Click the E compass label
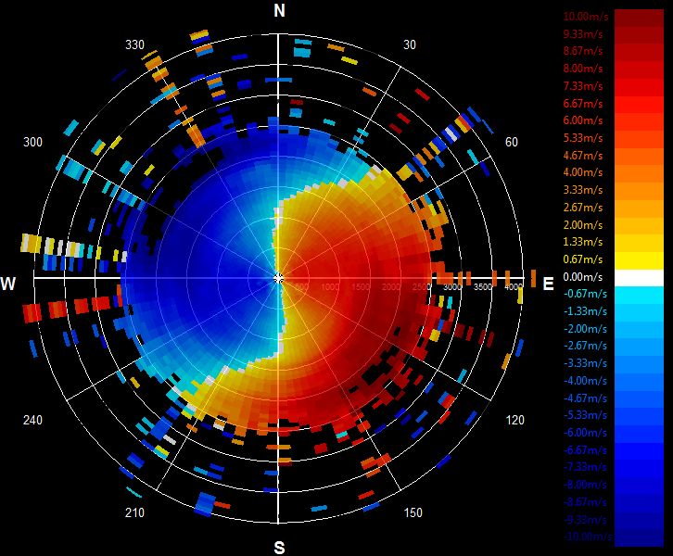673x556 pixels. [x=548, y=284]
